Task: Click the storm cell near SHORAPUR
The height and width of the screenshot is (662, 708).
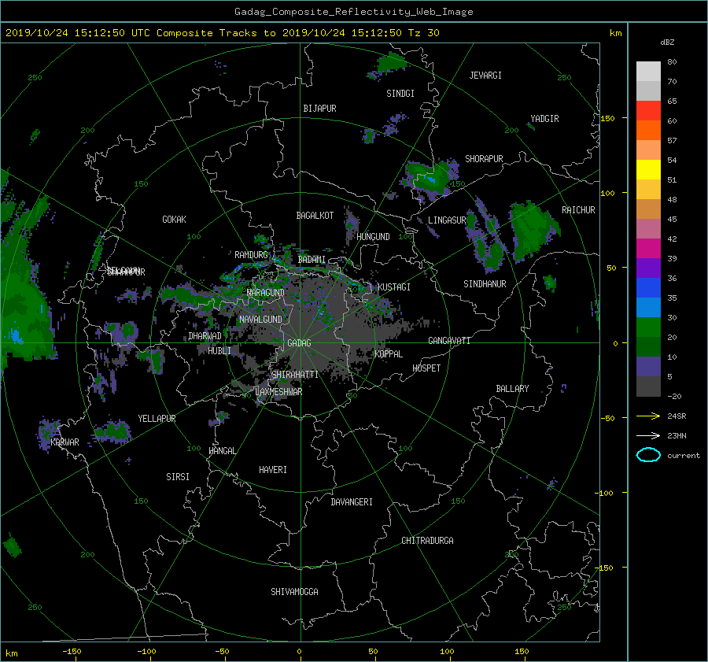Action: (430, 178)
